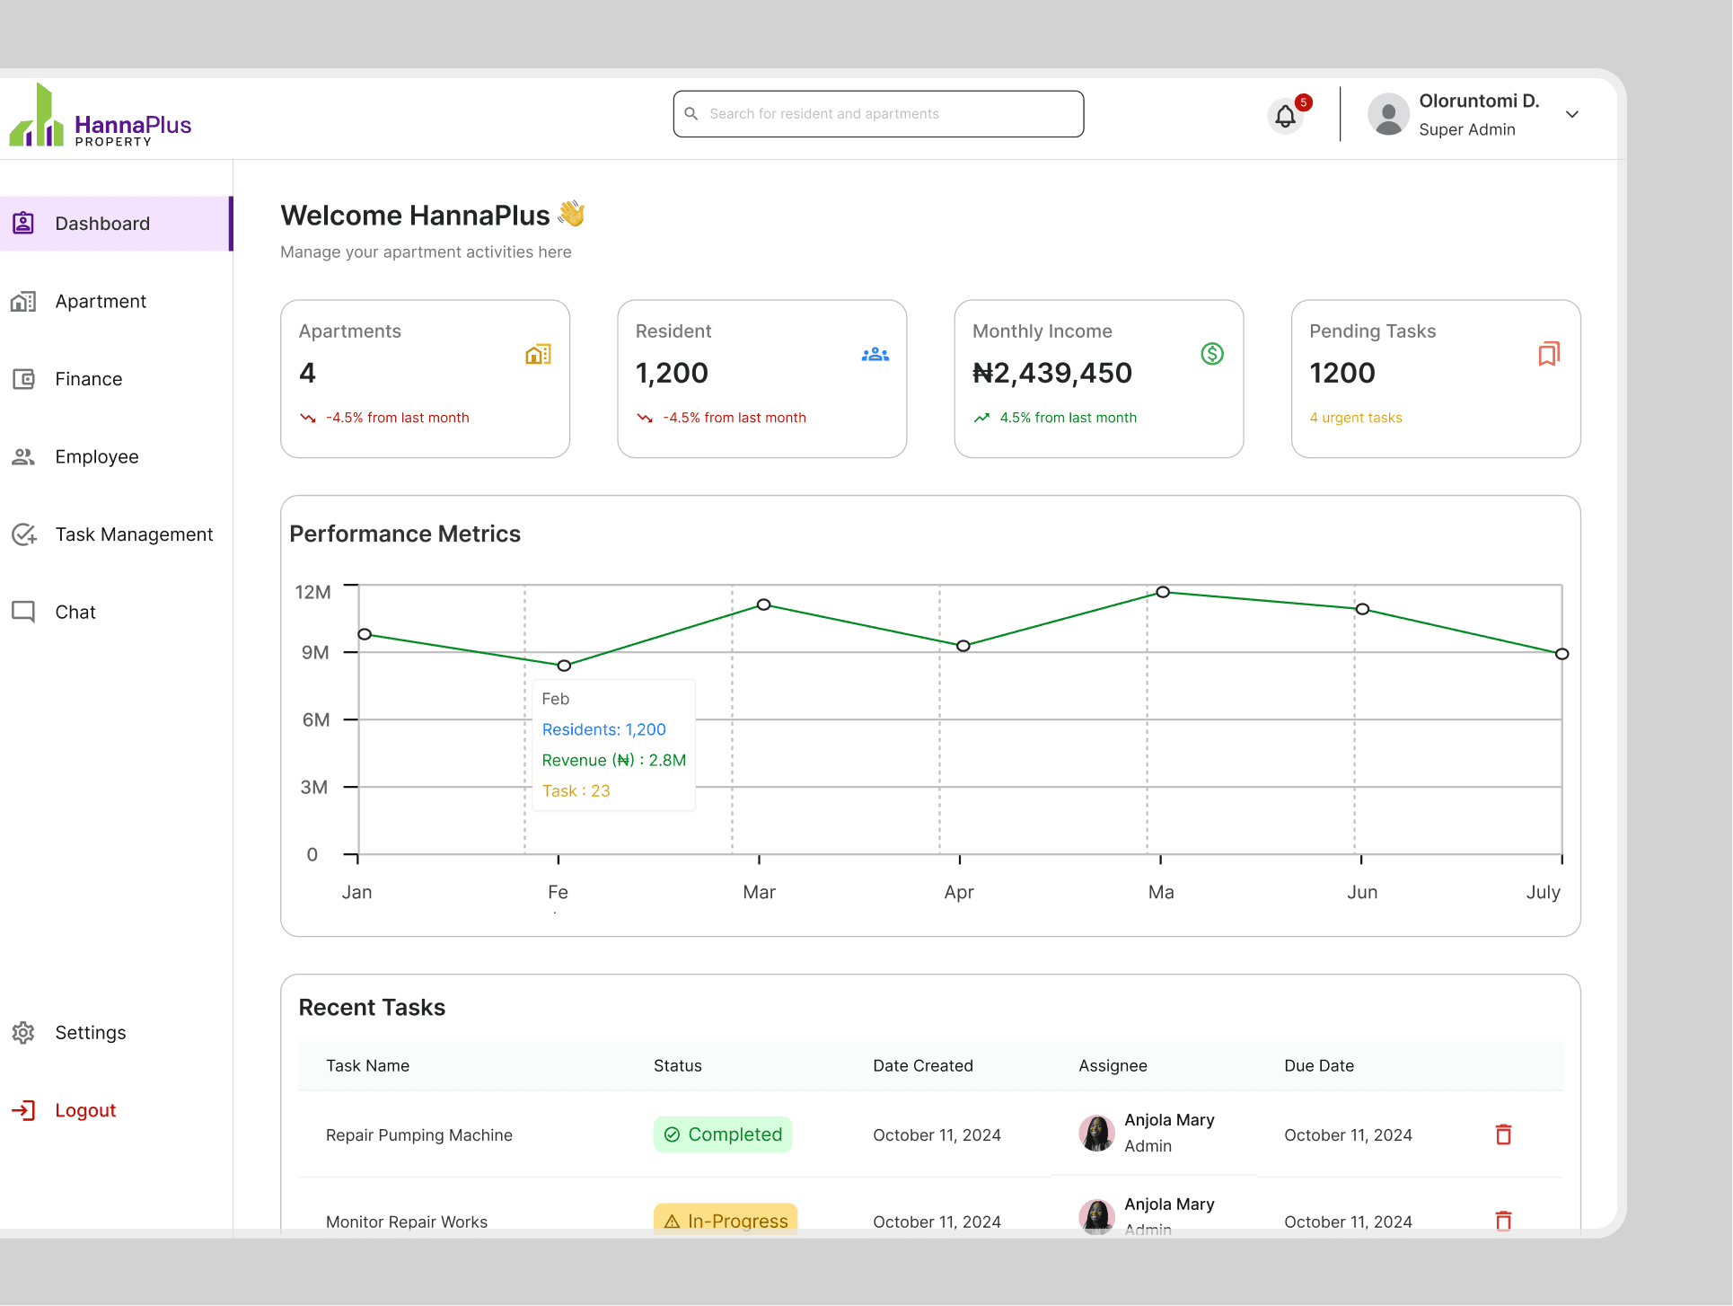Click the user profile avatar
1733x1306 pixels.
point(1388,115)
